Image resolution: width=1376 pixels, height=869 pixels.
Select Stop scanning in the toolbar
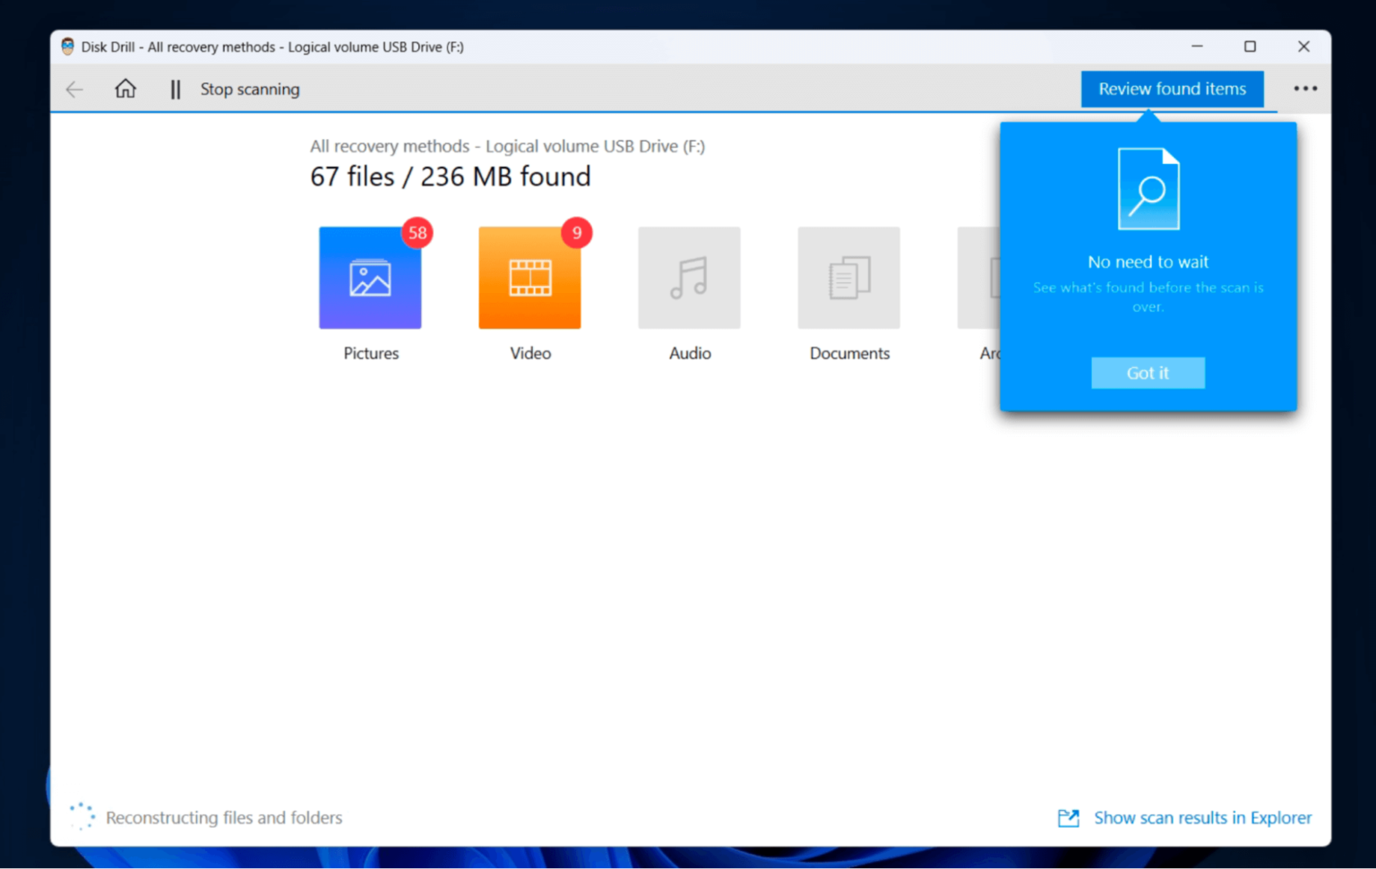pyautogui.click(x=249, y=89)
